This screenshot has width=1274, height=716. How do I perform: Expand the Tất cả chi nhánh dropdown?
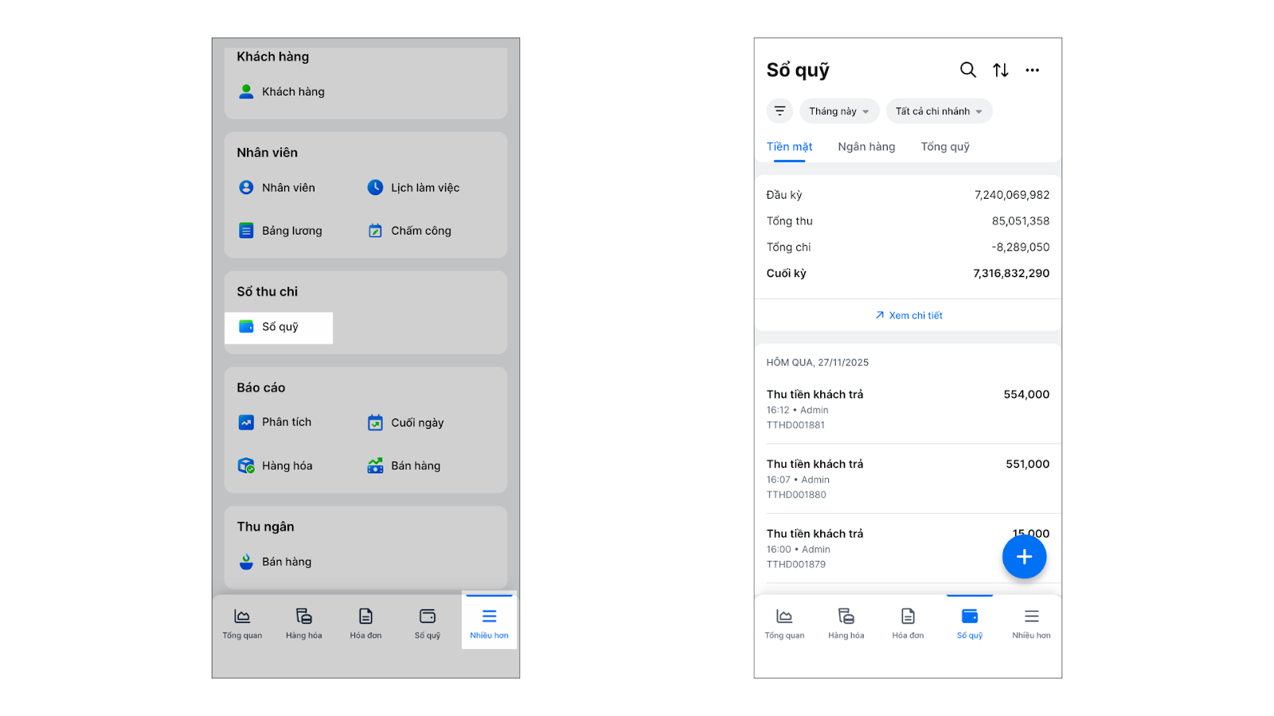tap(938, 111)
